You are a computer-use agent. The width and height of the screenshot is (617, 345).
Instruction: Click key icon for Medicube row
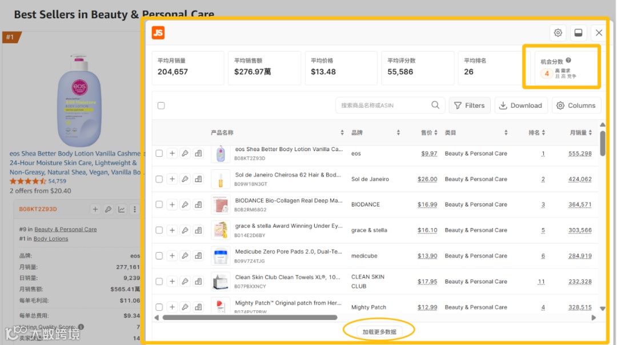coord(185,256)
